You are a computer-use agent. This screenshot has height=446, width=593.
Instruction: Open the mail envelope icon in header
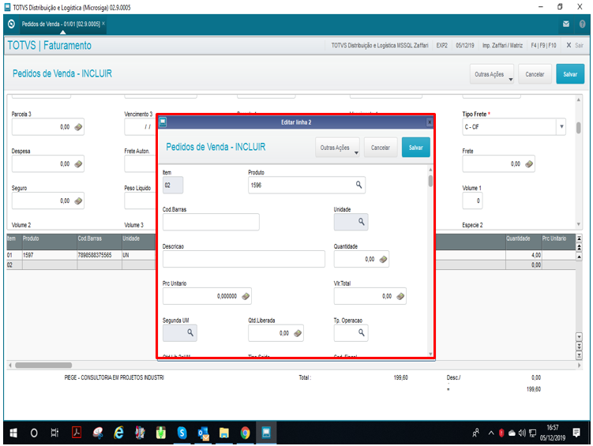[x=566, y=24]
